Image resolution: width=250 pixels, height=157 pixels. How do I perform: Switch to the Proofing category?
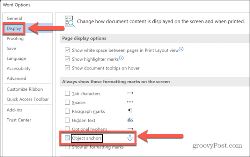15,39
